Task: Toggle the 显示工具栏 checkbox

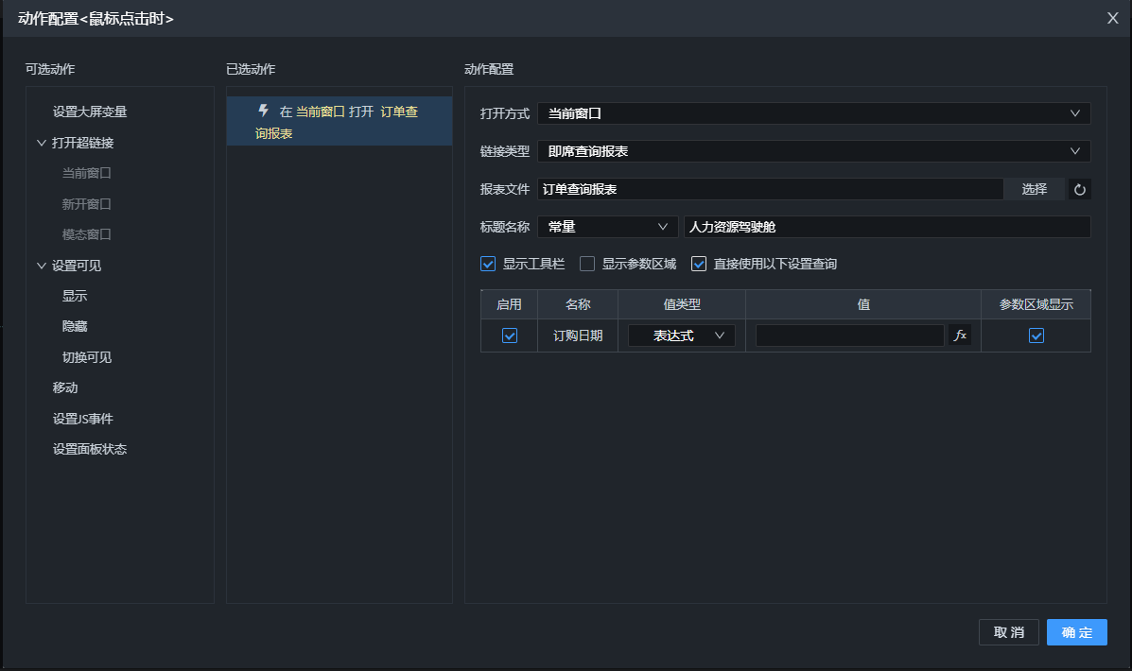Action: 488,264
